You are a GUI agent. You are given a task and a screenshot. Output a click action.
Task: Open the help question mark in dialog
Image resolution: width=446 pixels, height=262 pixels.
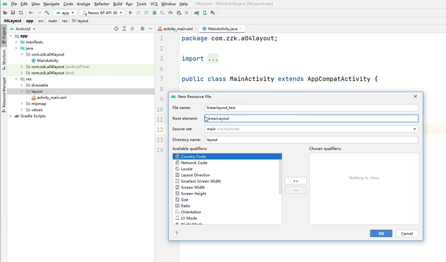tap(177, 233)
